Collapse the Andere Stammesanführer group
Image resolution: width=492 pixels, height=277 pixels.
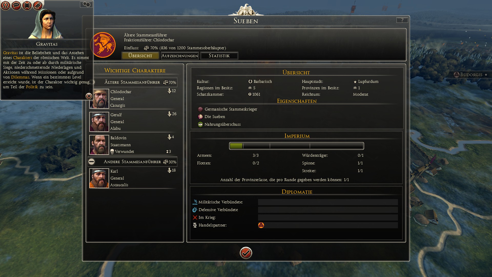pos(91,162)
